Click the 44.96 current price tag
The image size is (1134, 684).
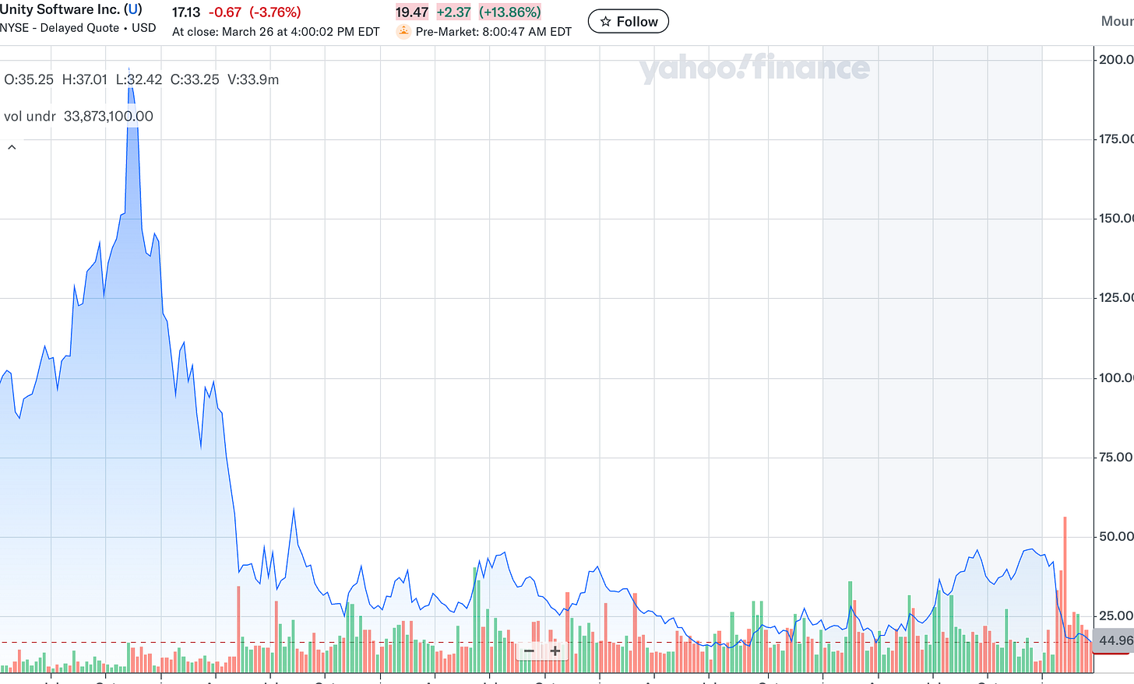click(1114, 641)
